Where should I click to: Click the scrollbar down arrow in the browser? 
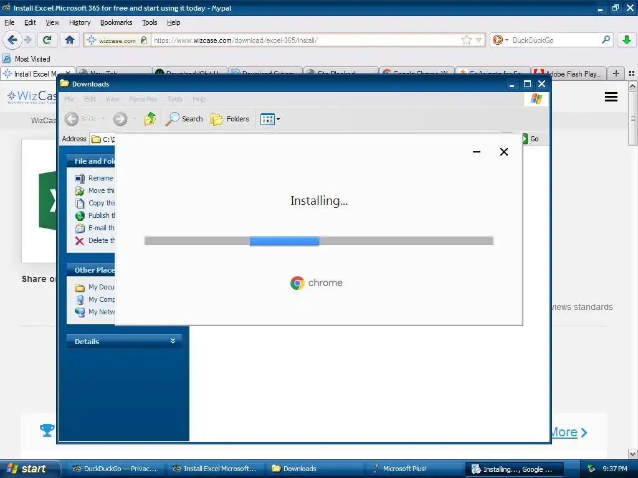[633, 454]
